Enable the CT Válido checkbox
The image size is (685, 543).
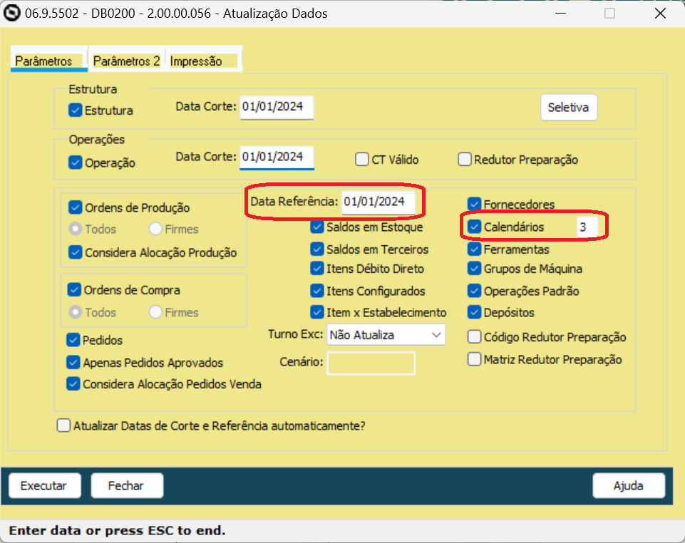(361, 160)
